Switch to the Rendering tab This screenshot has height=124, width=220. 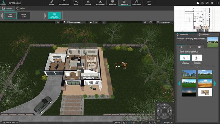pos(7,8)
